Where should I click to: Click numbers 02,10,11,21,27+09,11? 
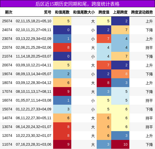tap(33, 30)
